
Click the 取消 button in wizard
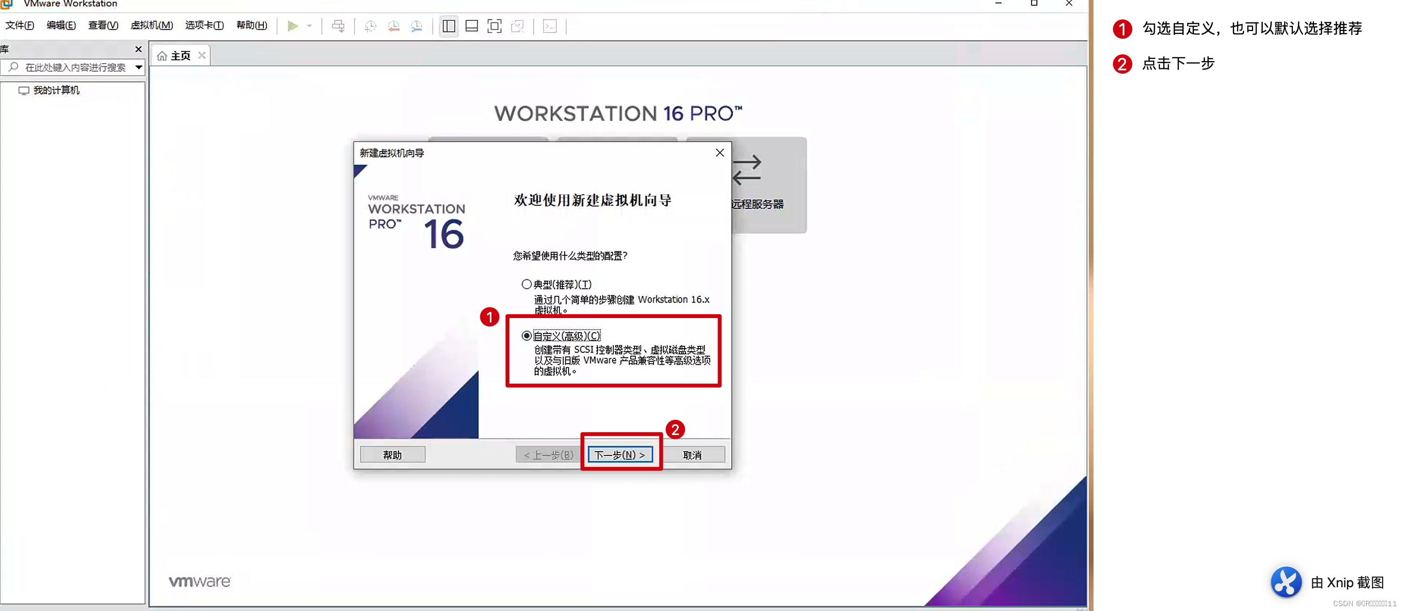[x=692, y=454]
